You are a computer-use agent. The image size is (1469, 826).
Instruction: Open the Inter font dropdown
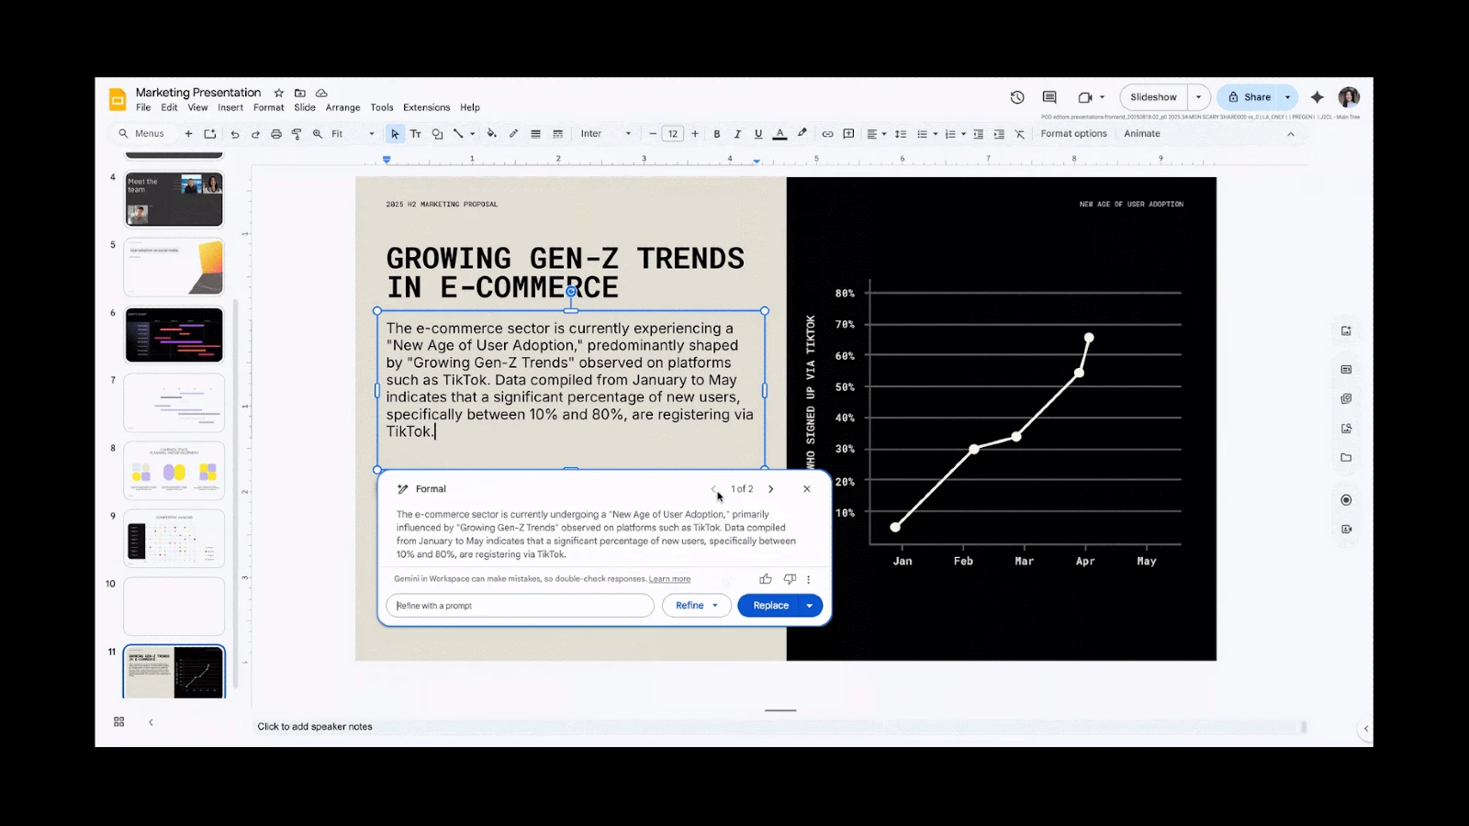click(x=606, y=134)
